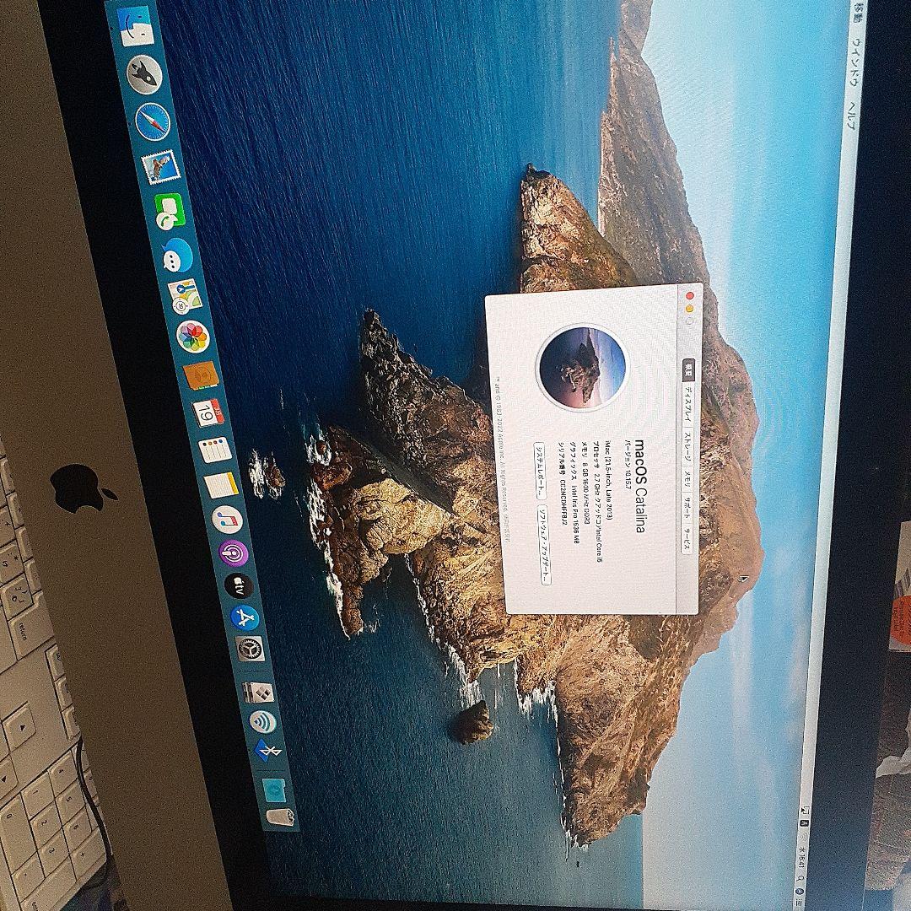Open the Downloads folder in Dock

click(x=273, y=789)
